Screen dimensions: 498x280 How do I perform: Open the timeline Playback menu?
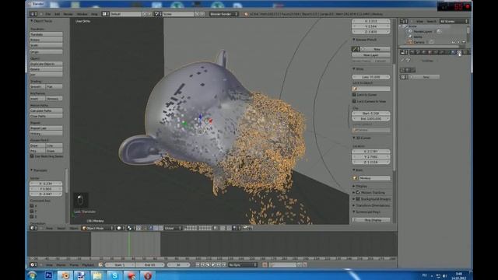[x=88, y=264]
